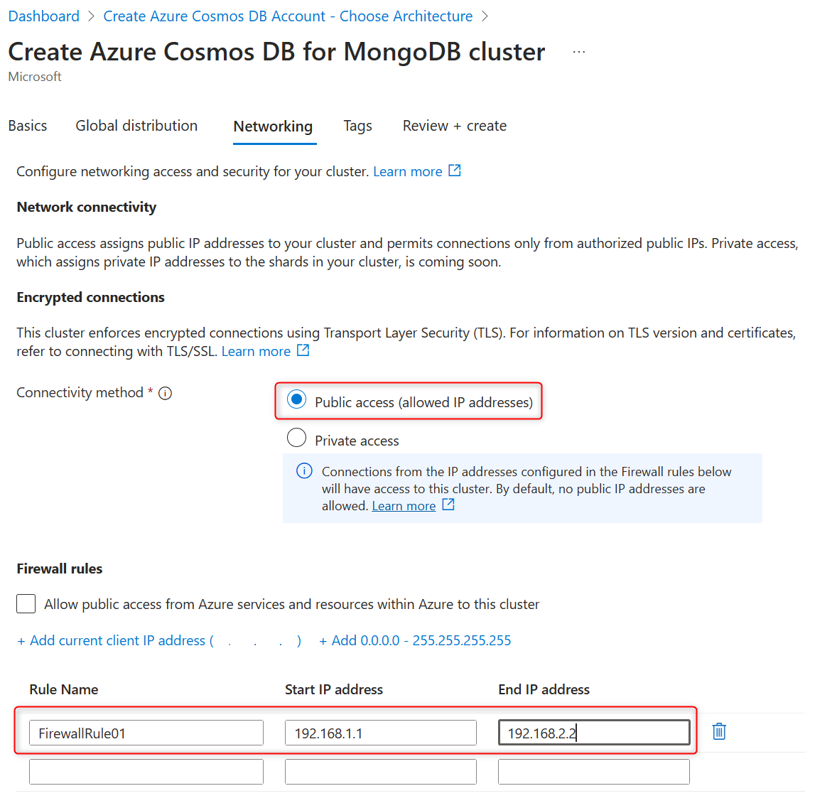Select the Public access radio button
This screenshot has width=837, height=808.
pyautogui.click(x=296, y=399)
